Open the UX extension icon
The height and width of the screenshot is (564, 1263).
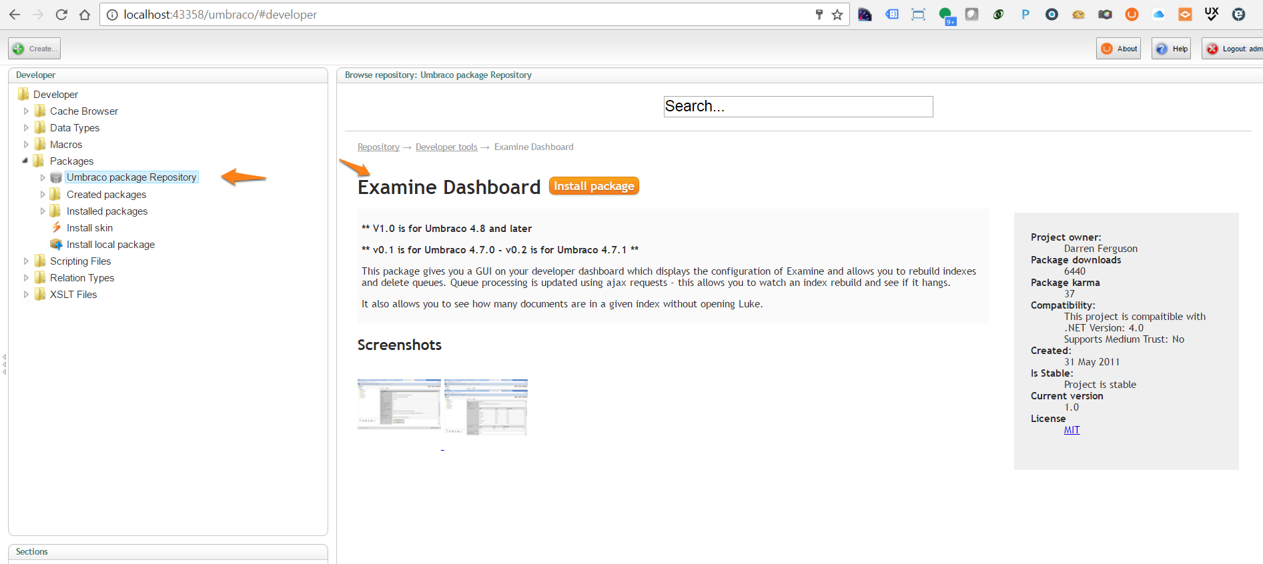[x=1212, y=14]
